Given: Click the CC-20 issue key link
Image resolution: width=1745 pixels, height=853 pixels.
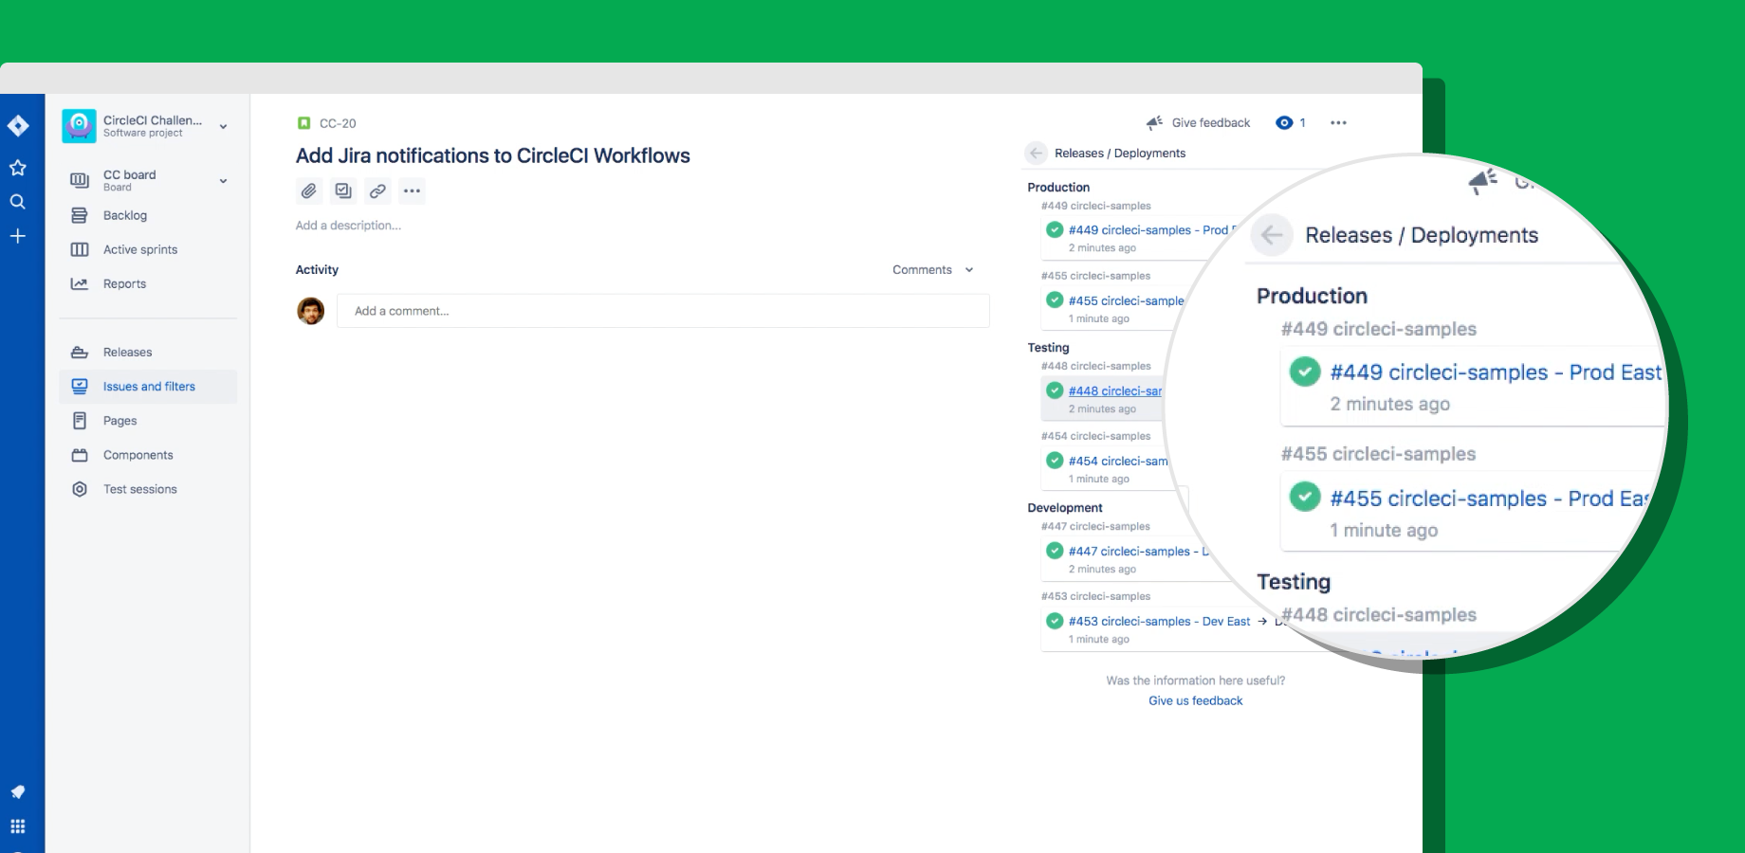Looking at the screenshot, I should [x=338, y=123].
